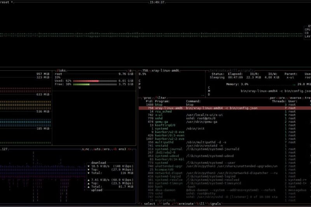Click the proc panel label

[148, 98]
